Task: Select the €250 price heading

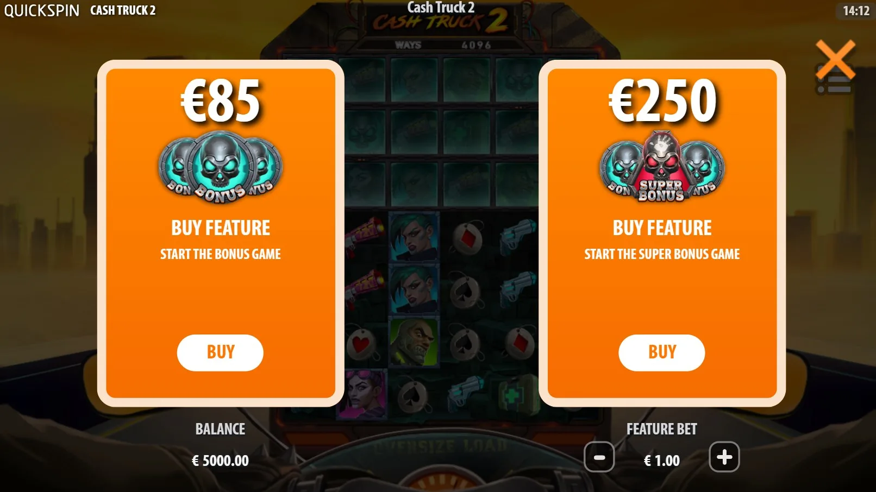Action: (662, 101)
